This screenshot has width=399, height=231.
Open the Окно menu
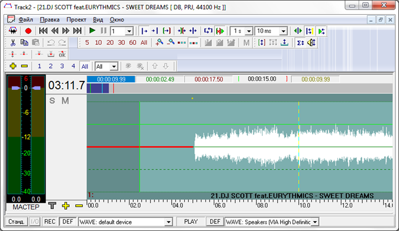tap(117, 19)
